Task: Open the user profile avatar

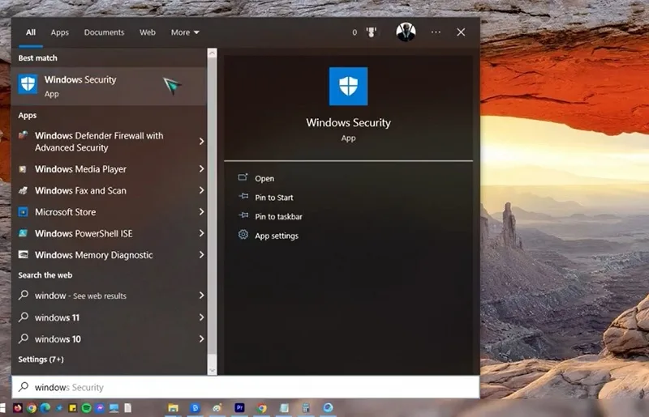Action: pyautogui.click(x=406, y=32)
